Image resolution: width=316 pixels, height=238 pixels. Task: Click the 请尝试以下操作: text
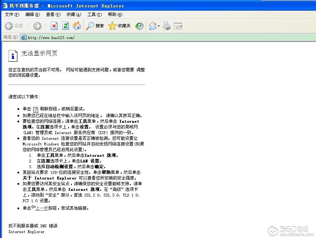[24, 97]
